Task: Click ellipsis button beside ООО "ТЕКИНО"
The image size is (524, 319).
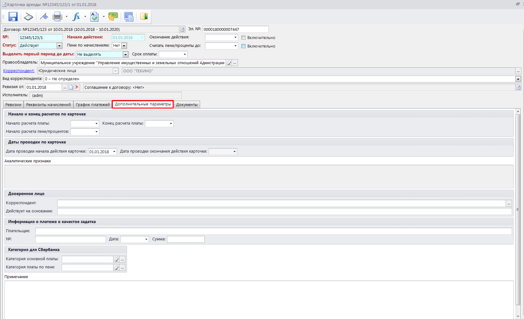Action: point(518,71)
